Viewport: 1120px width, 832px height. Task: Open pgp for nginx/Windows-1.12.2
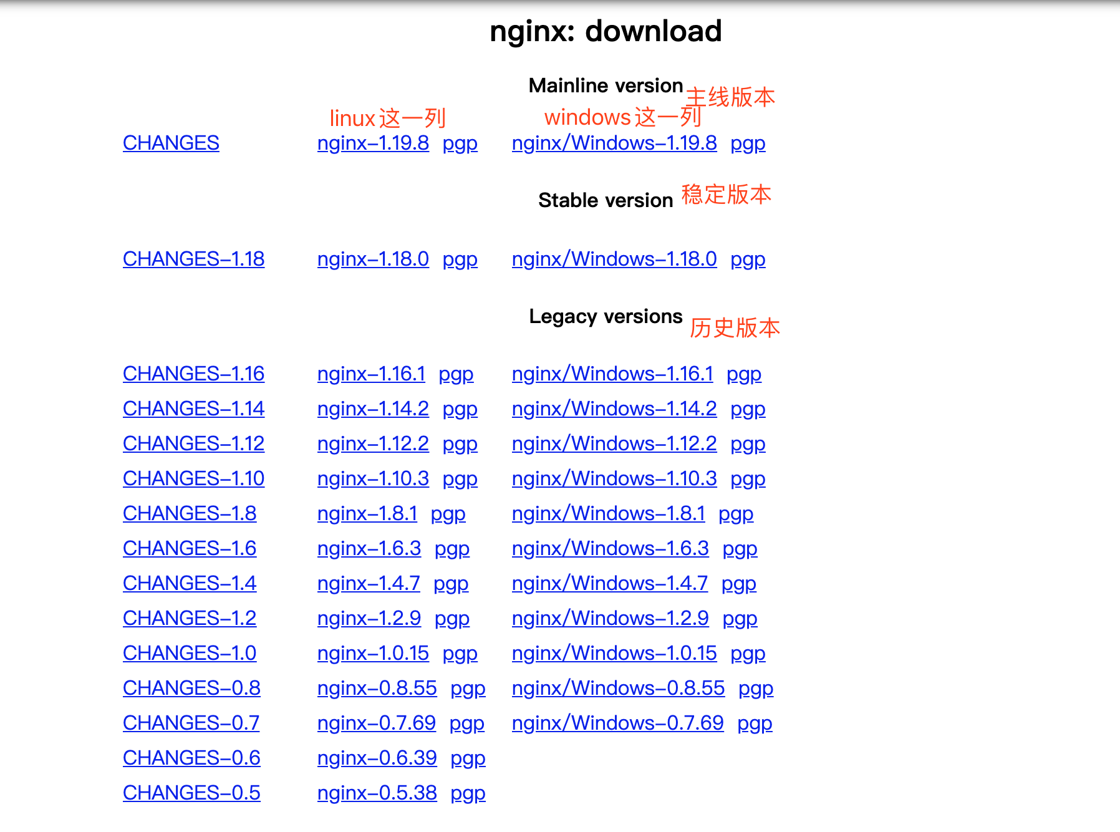pos(748,445)
